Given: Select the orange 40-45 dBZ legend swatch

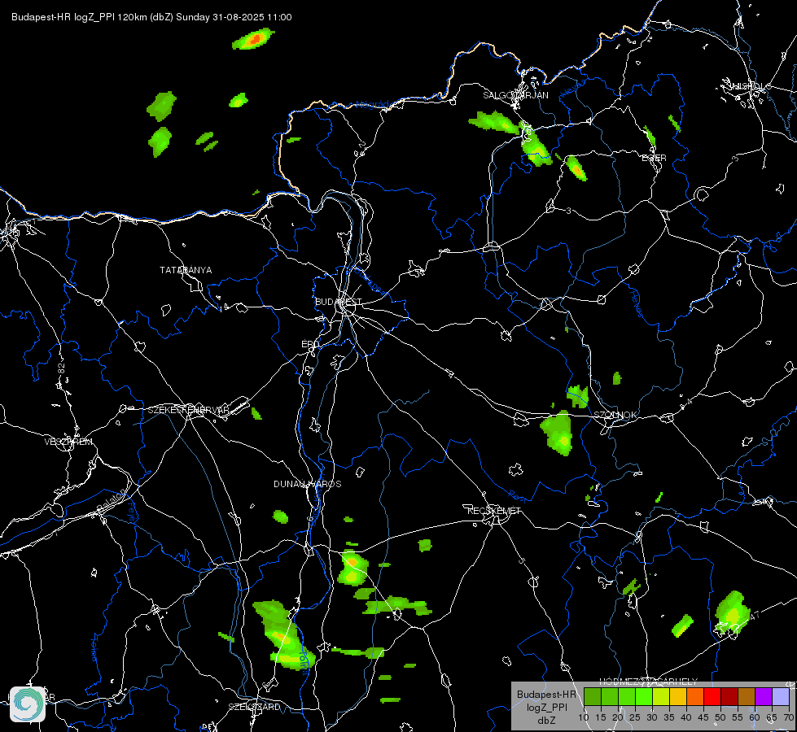Looking at the screenshot, I should tap(695, 696).
